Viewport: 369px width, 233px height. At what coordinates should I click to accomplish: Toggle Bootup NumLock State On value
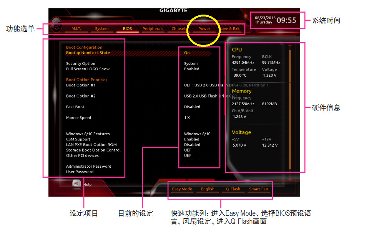pyautogui.click(x=187, y=53)
